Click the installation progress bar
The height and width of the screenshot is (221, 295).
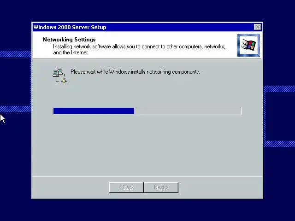coord(147,111)
